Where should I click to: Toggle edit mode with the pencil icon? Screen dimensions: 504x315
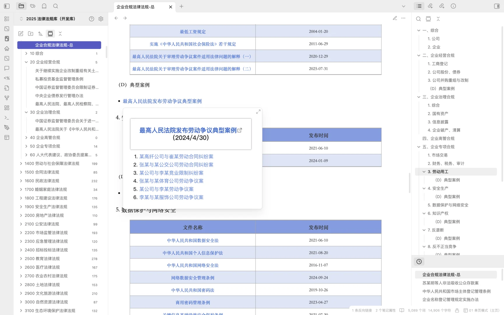395,18
